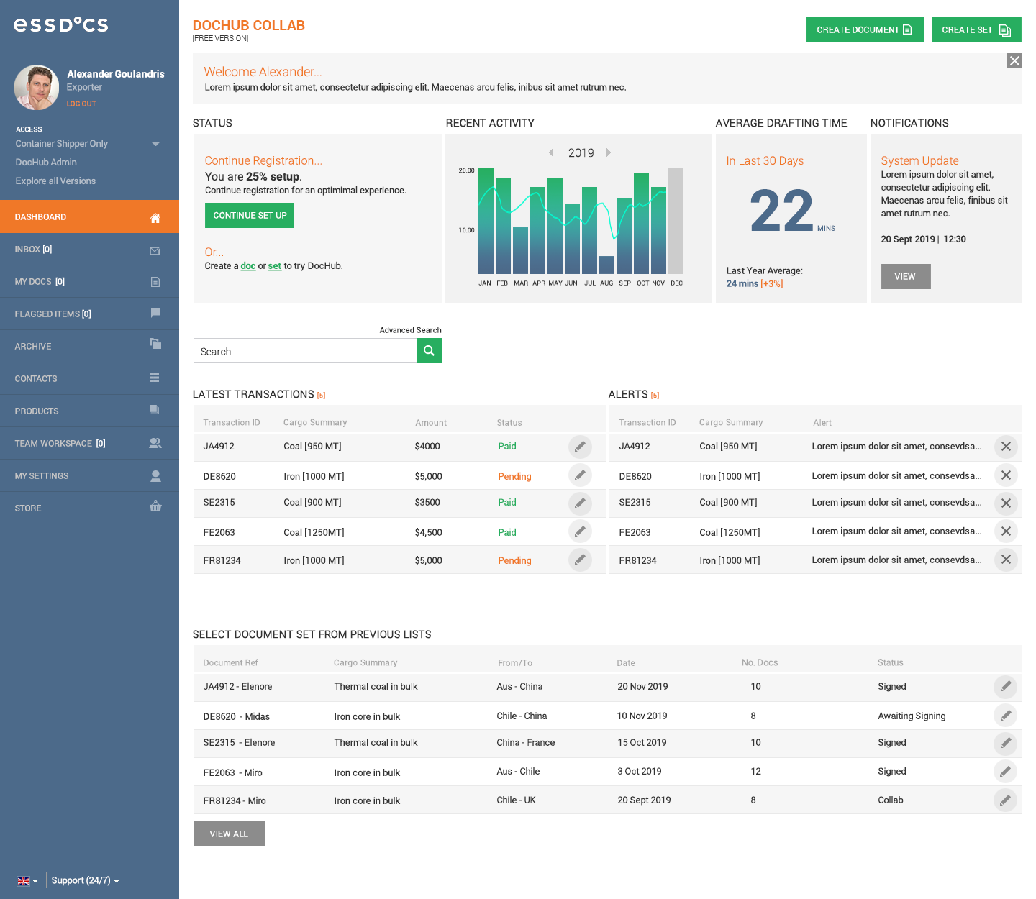Dismiss the FR81234 alert
This screenshot has height=899, width=1036.
[1006, 560]
